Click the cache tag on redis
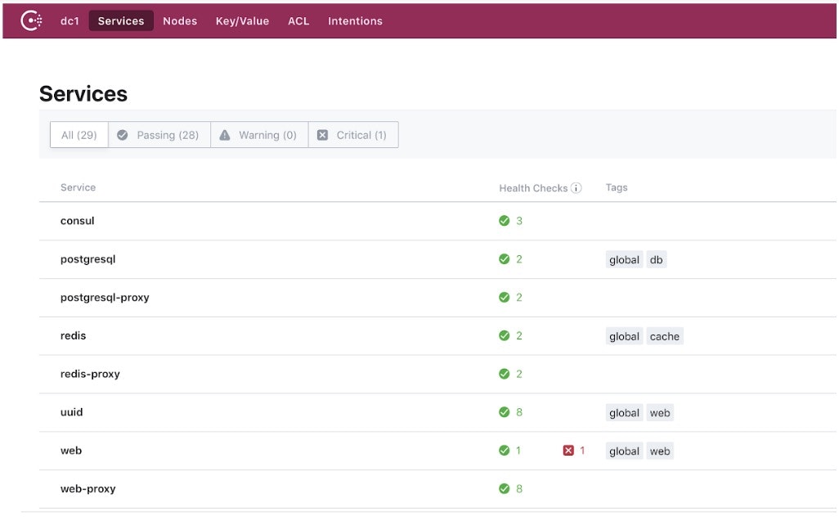This screenshot has height=521, width=839. click(664, 336)
